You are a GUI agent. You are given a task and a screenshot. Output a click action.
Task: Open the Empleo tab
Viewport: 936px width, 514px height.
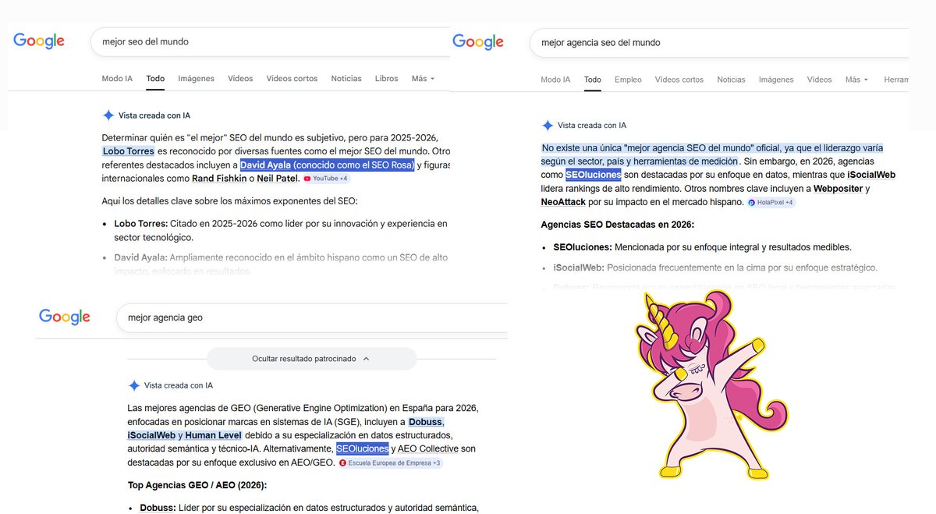pos(628,80)
